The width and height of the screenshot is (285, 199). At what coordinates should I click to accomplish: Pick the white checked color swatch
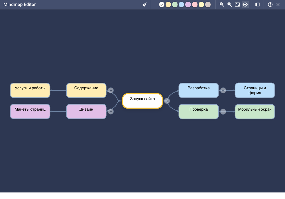click(162, 5)
